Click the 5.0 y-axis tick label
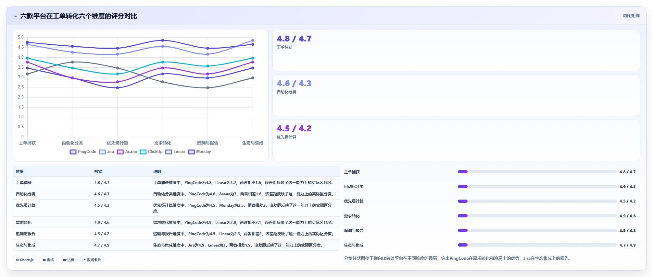This screenshot has height=277, width=653. (x=21, y=37)
